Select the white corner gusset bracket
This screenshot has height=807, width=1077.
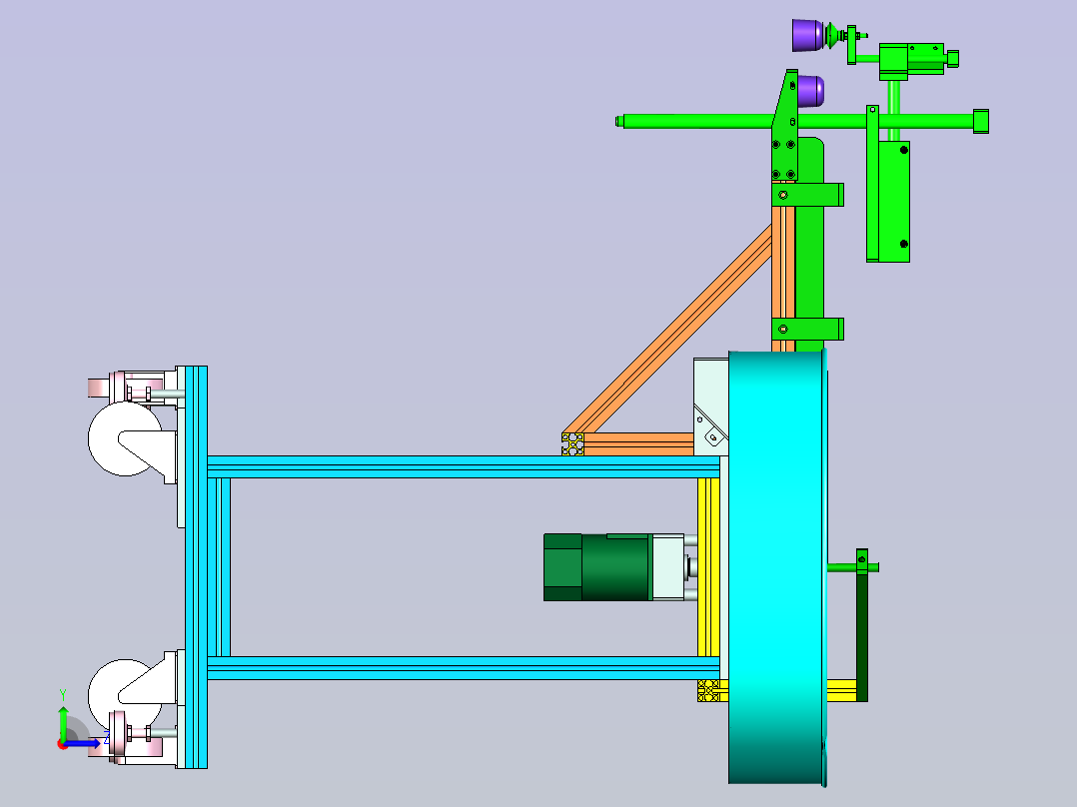click(x=710, y=406)
